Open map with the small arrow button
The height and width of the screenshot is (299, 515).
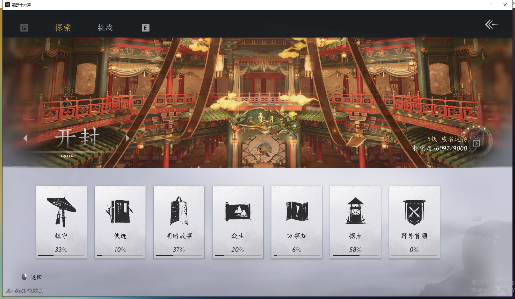point(476,143)
